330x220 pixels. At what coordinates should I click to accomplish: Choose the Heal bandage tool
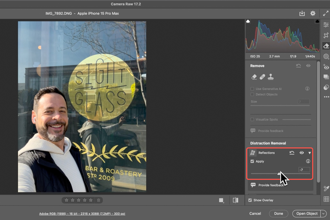[263, 77]
